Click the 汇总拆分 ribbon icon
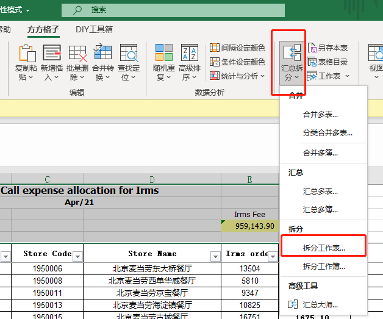 click(292, 52)
